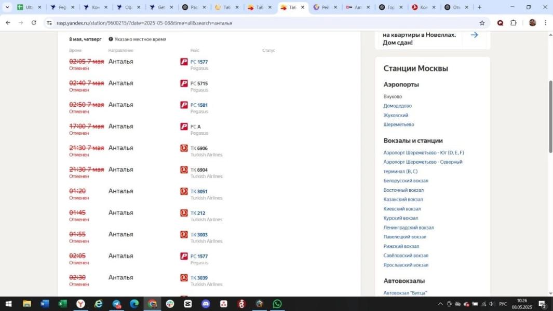The image size is (553, 311).
Task: Open flight TK 3051 link
Action: (199, 192)
